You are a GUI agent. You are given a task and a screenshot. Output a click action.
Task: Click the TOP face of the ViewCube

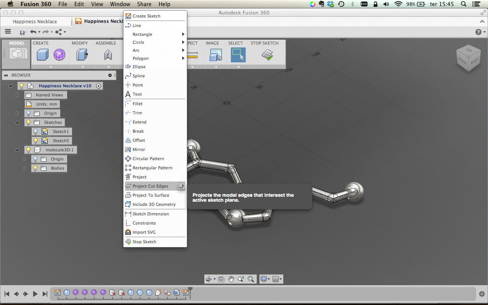click(x=468, y=50)
